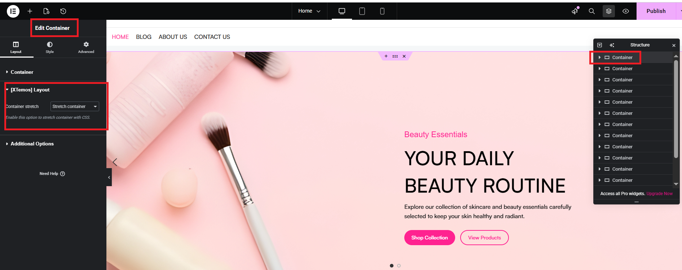This screenshot has height=270, width=682.
Task: Open the What's New megaphone icon
Action: pyautogui.click(x=575, y=11)
